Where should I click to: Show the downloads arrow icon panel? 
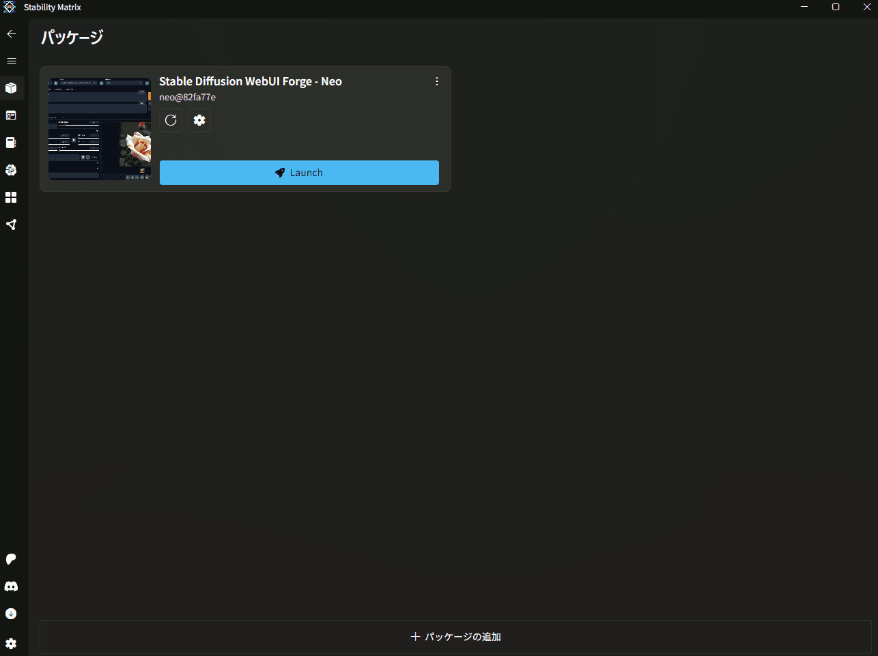(x=12, y=614)
